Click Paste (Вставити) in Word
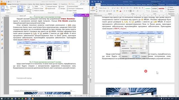The image size is (179, 100). (x=93, y=9)
